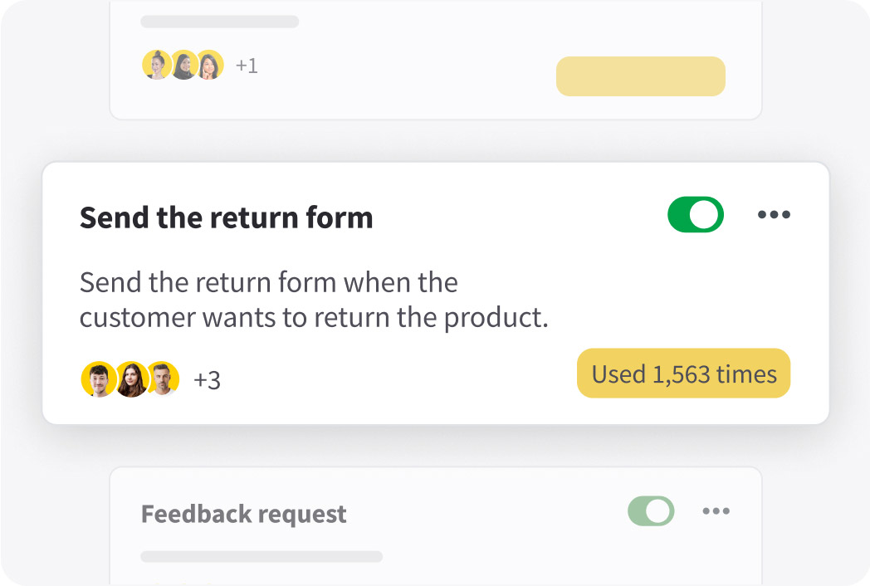
Task: Disable the Send the return form automation
Action: [696, 214]
